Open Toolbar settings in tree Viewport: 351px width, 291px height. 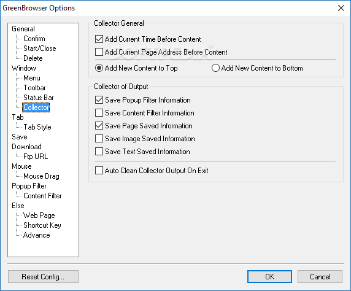pos(34,88)
